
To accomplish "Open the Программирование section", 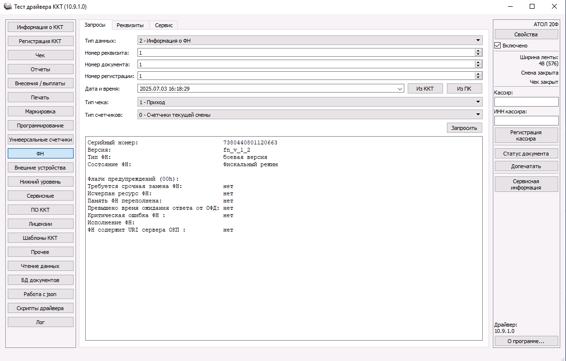I will point(41,126).
